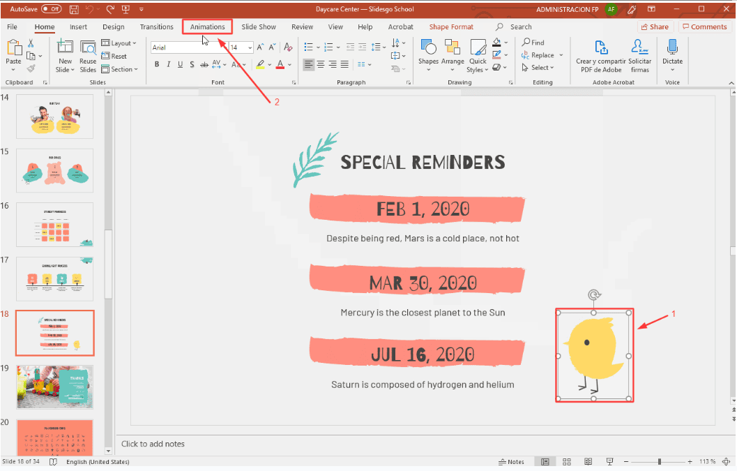Screen dimensions: 737x471
Task: Switch to Slide Sorter view
Action: click(567, 462)
